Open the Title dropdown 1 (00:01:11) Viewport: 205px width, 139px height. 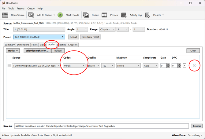point(39,29)
